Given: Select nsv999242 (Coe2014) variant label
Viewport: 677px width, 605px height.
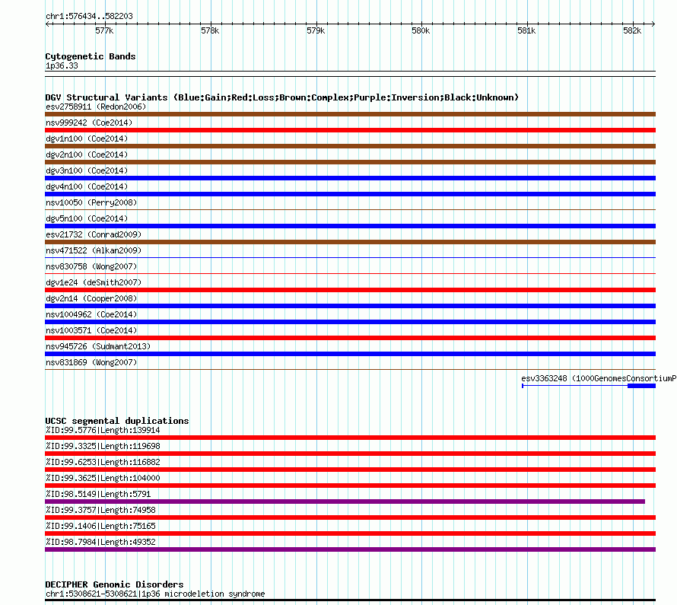Looking at the screenshot, I should click(x=89, y=123).
